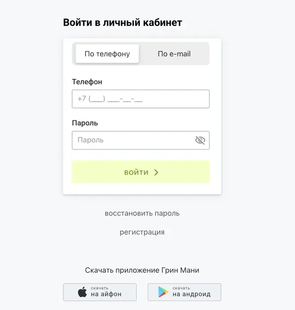Focus the Пароль password input field
Image resolution: width=295 pixels, height=310 pixels.
(133, 140)
